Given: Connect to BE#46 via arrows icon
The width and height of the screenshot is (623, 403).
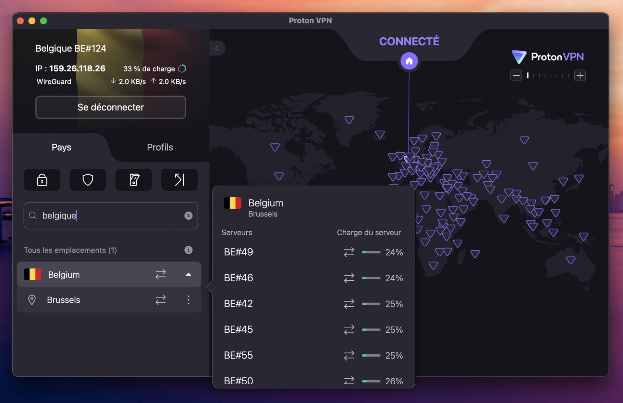Looking at the screenshot, I should click(x=349, y=278).
